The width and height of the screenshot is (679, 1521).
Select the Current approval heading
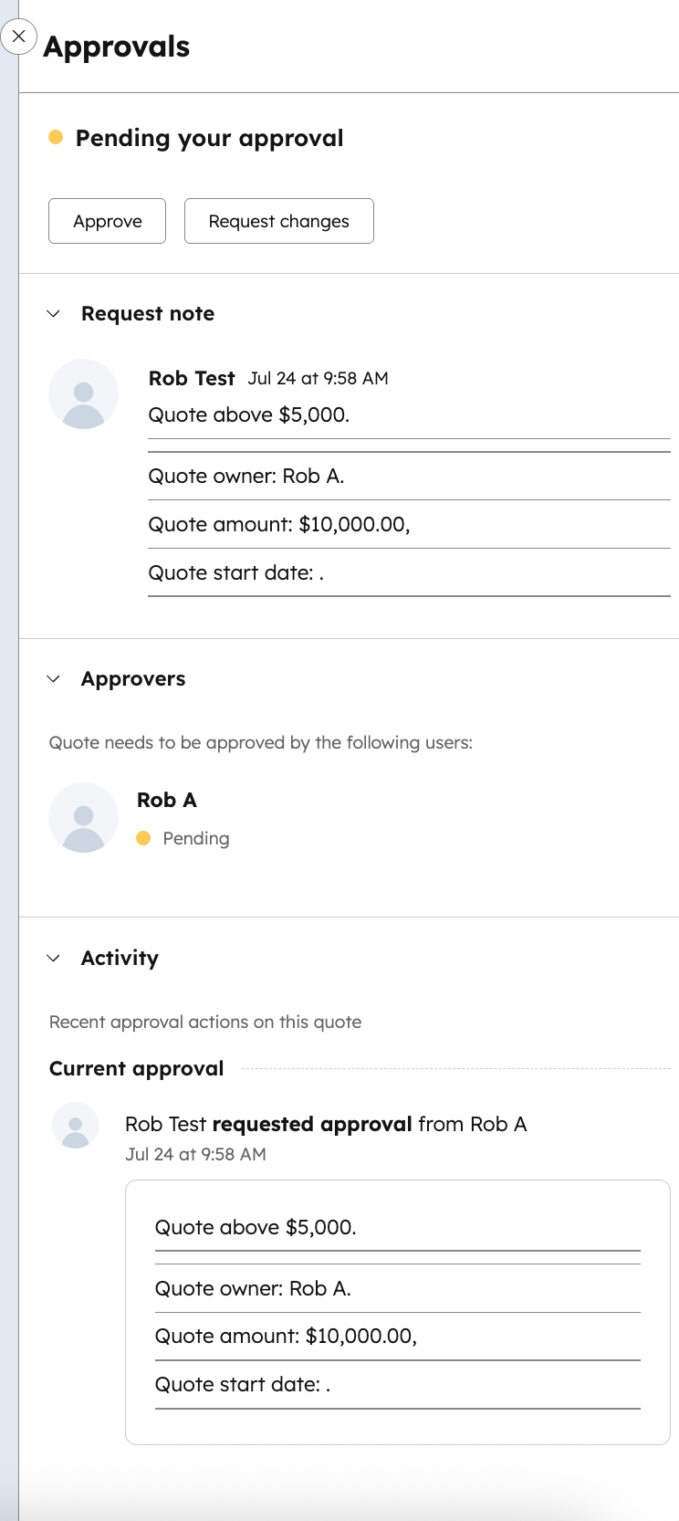(136, 1067)
